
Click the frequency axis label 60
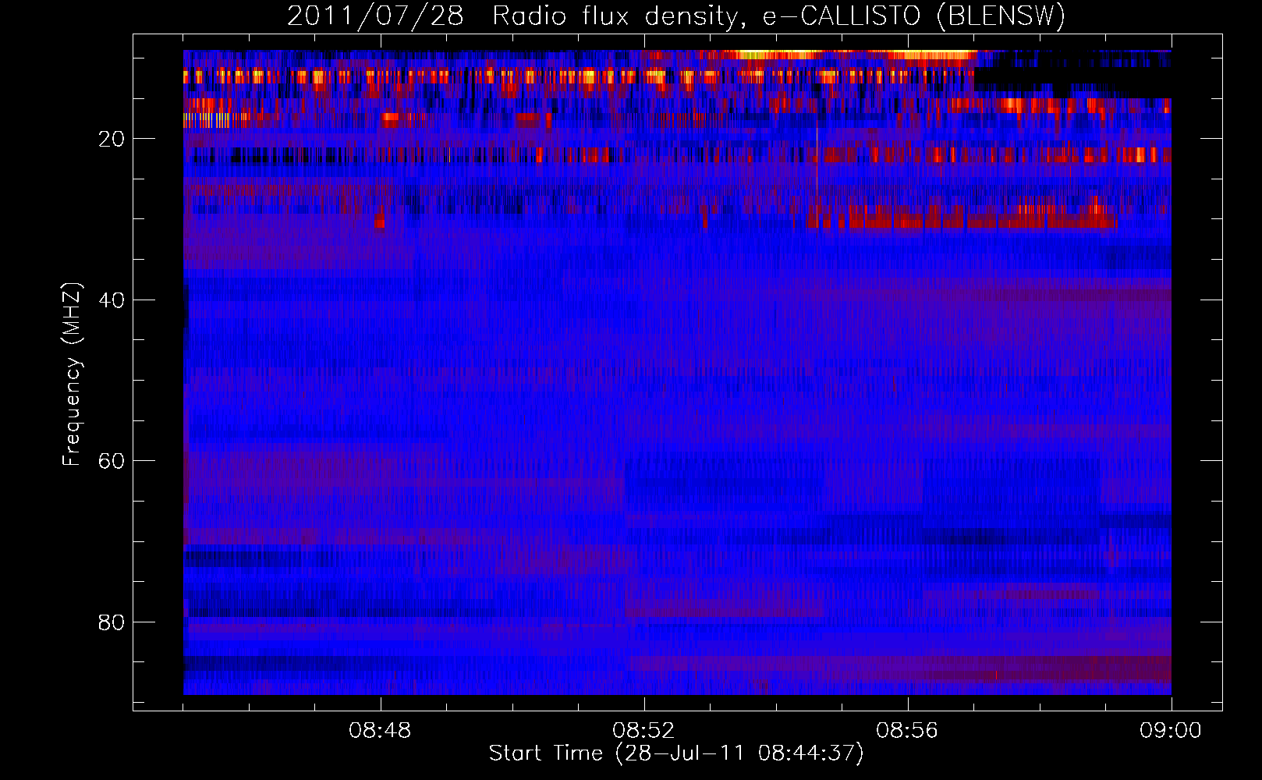click(112, 461)
